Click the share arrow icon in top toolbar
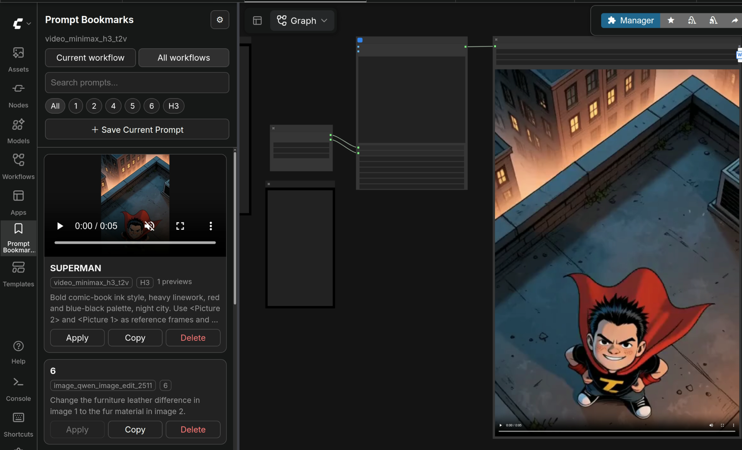 coord(735,20)
